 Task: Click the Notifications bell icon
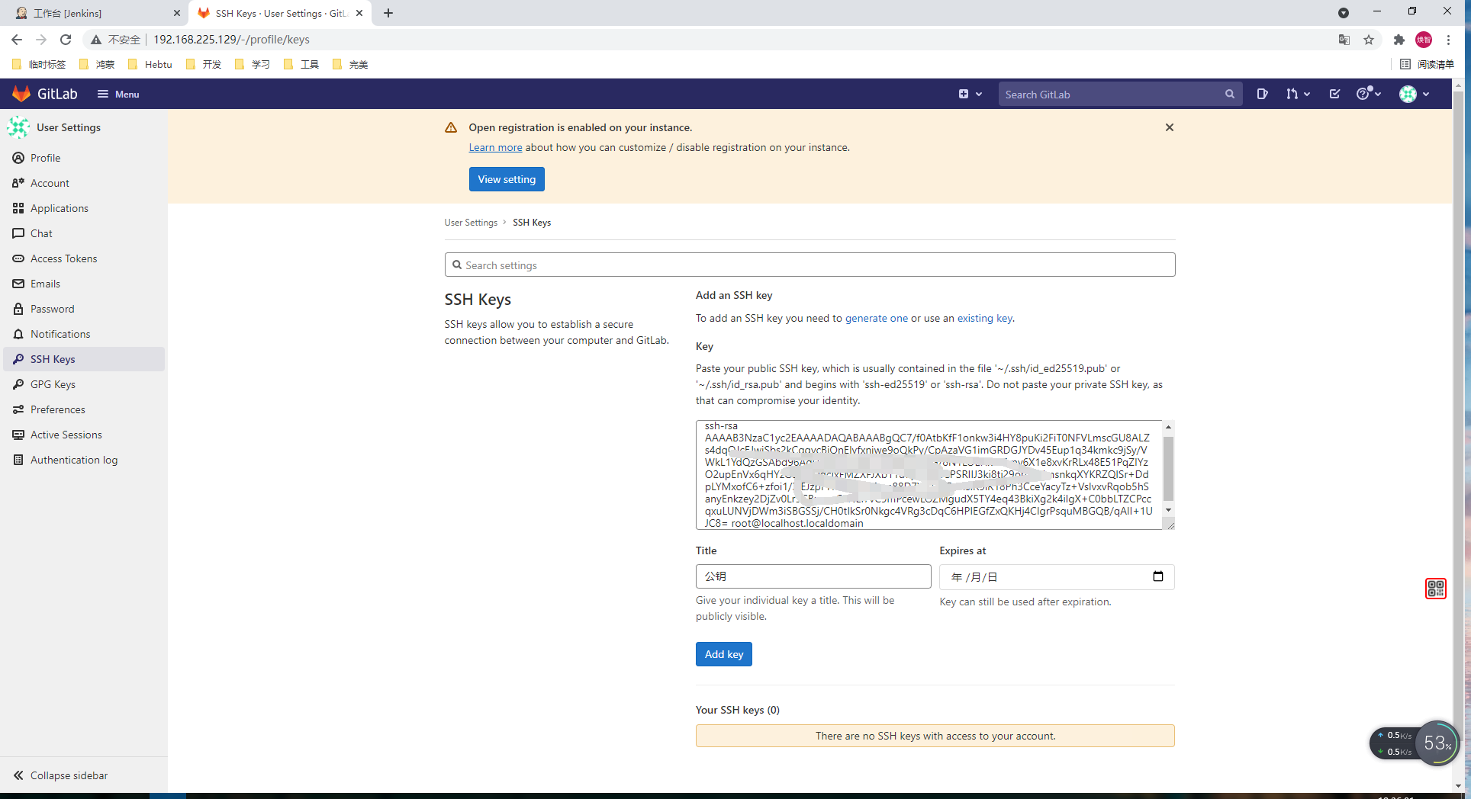tap(18, 334)
